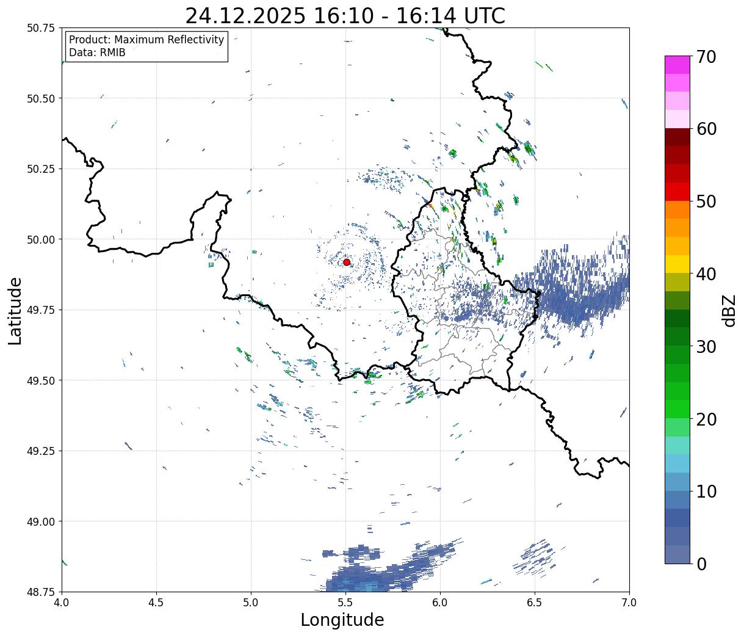The image size is (744, 635).
Task: Click the yellow swatch just above 40 dBZ
Action: (677, 264)
